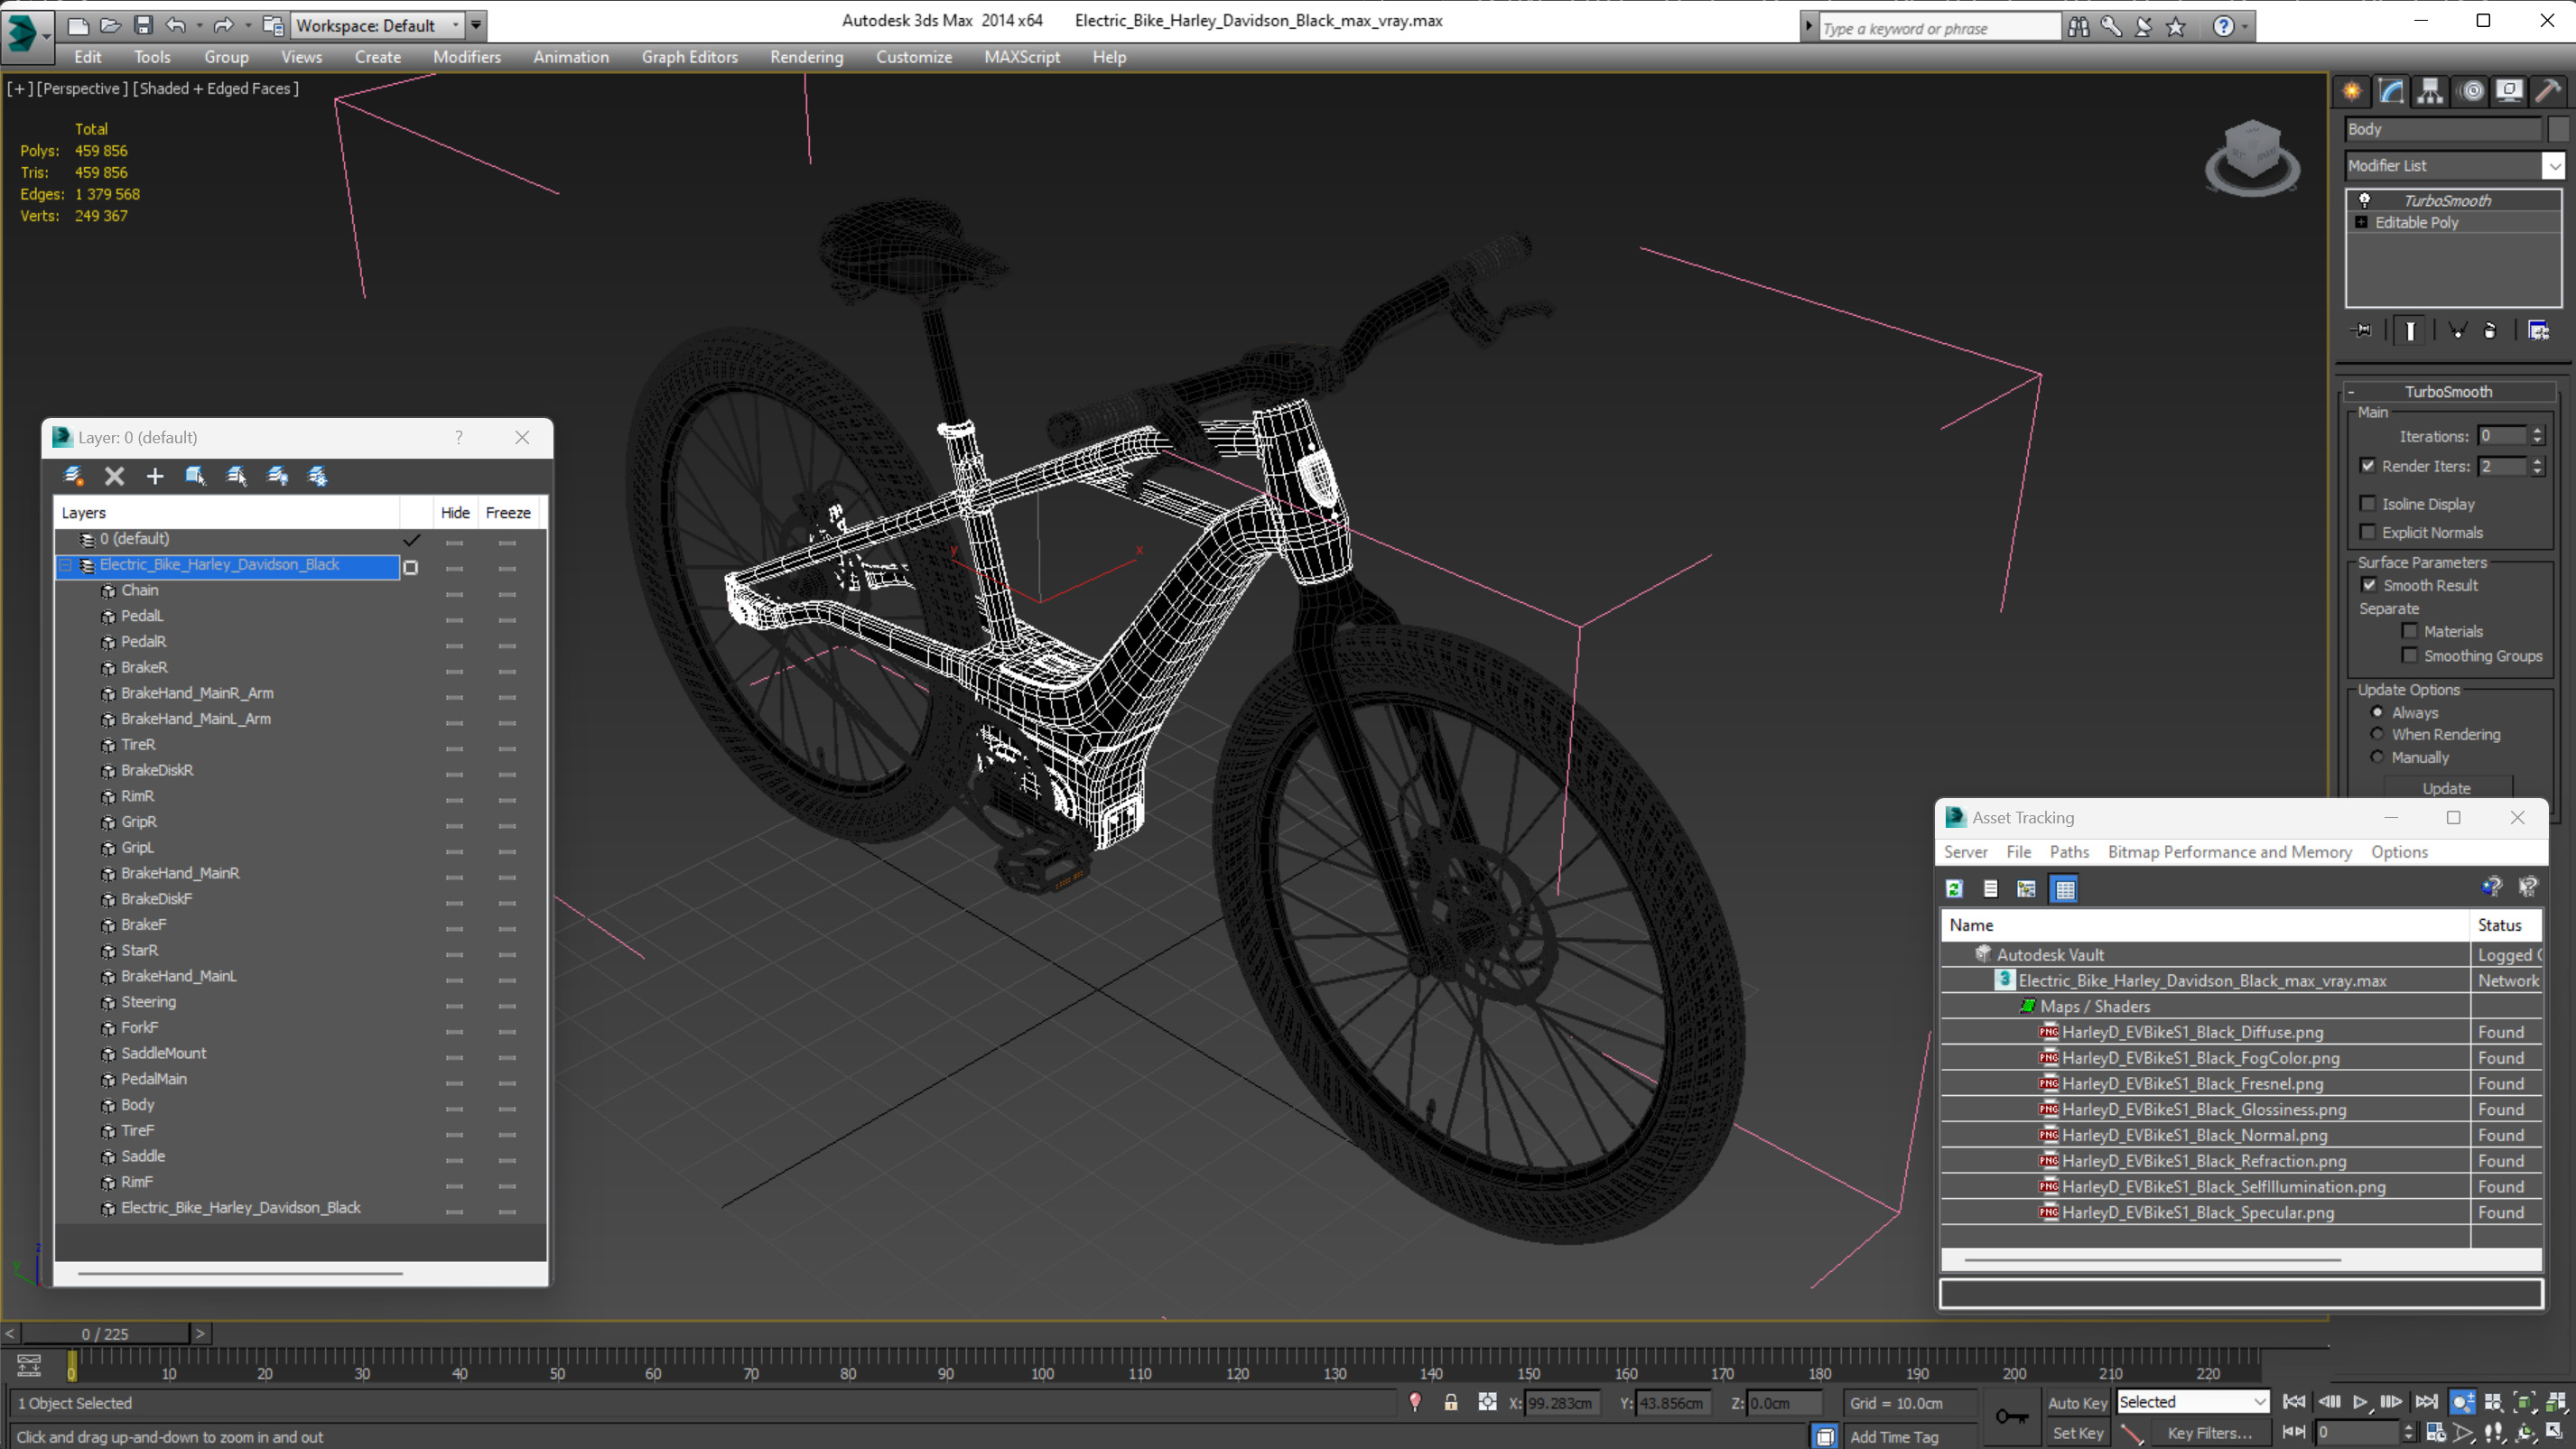Collapse Electric_Bike_Harley_Davidson_Black layer tree
The width and height of the screenshot is (2576, 1449).
pos(66,565)
